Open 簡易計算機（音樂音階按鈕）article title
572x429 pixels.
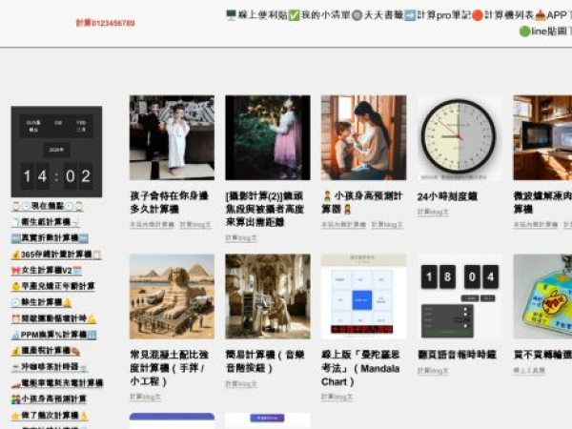[267, 361]
